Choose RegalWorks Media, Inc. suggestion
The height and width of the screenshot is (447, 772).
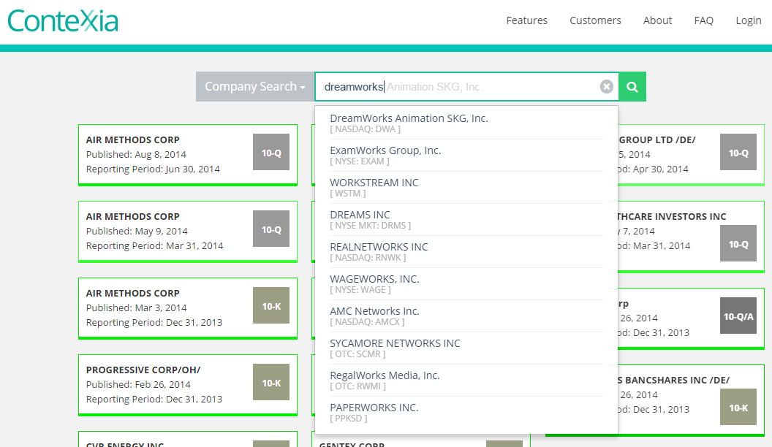point(466,380)
